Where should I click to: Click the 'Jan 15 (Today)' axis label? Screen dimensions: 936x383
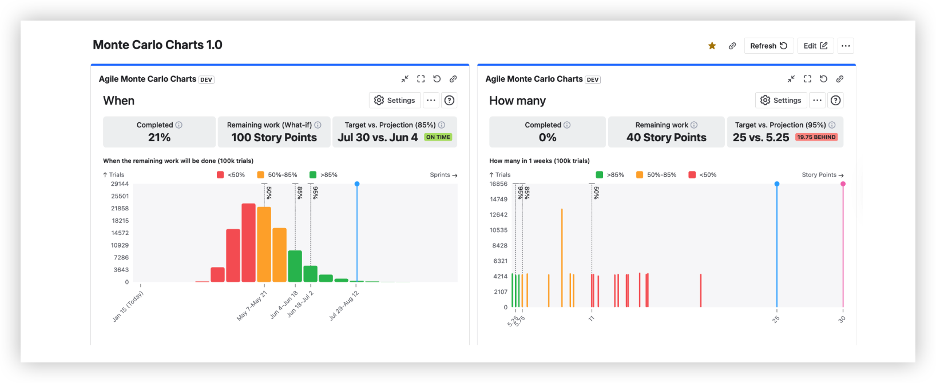point(128,306)
